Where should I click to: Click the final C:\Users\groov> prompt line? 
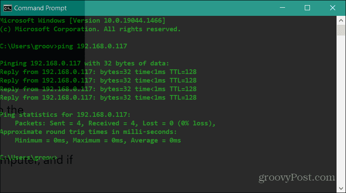[29, 157]
